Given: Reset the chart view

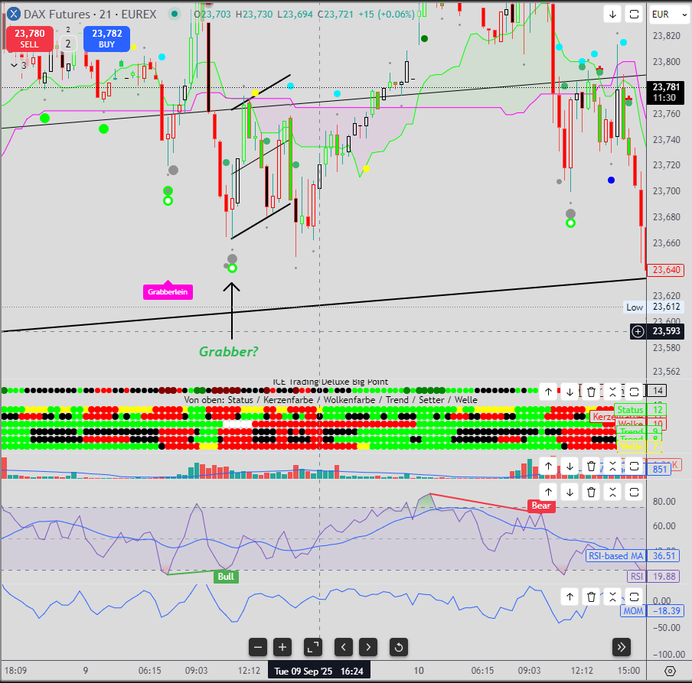Looking at the screenshot, I should (398, 647).
